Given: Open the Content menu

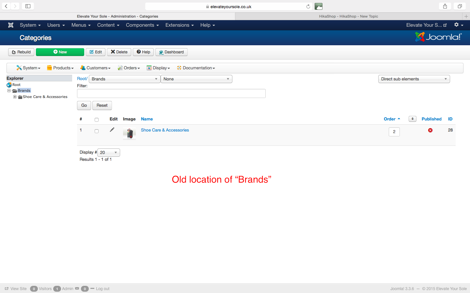Looking at the screenshot, I should coord(108,25).
